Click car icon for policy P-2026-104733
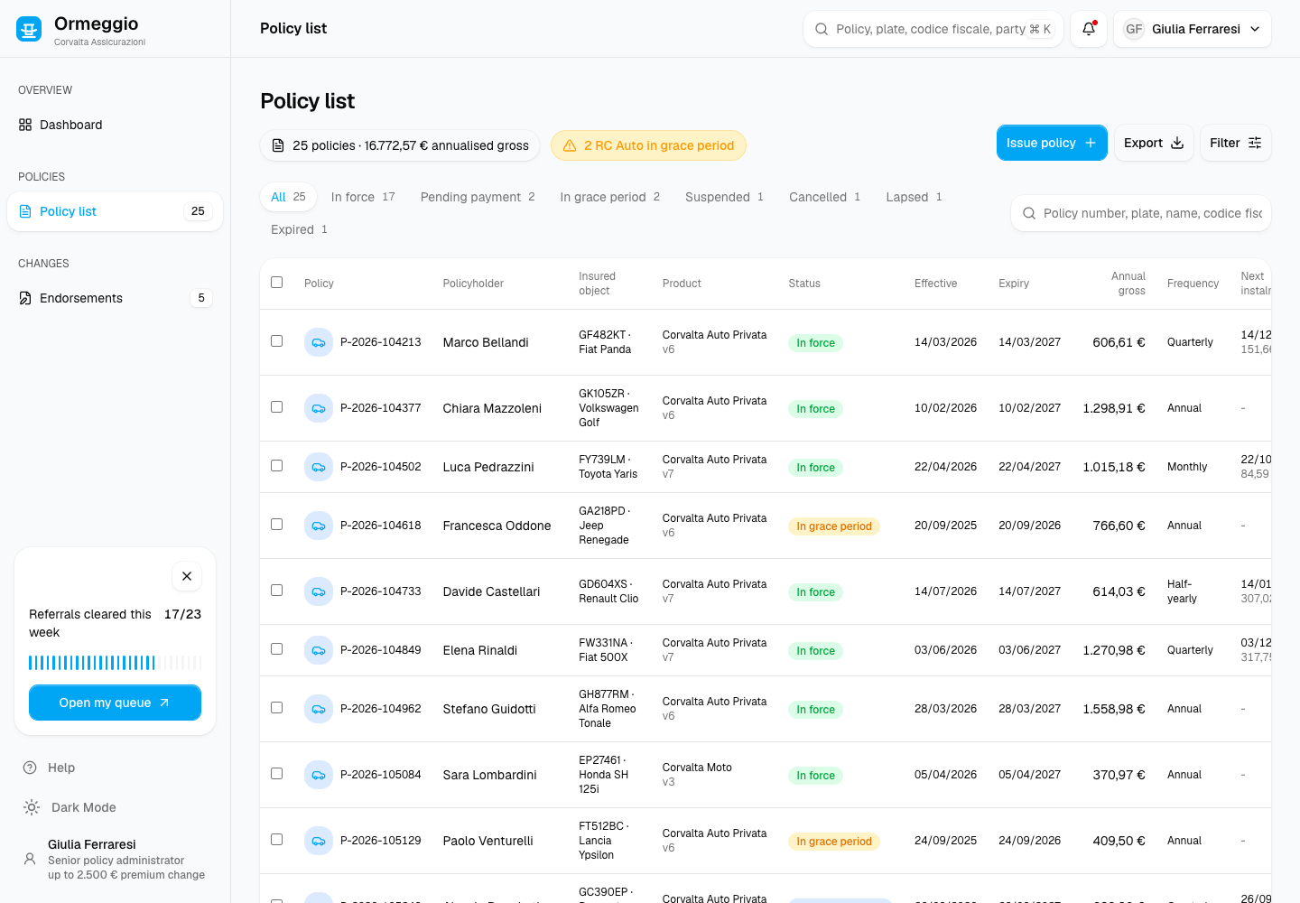Screen dimensions: 1300x903 [x=319, y=591]
